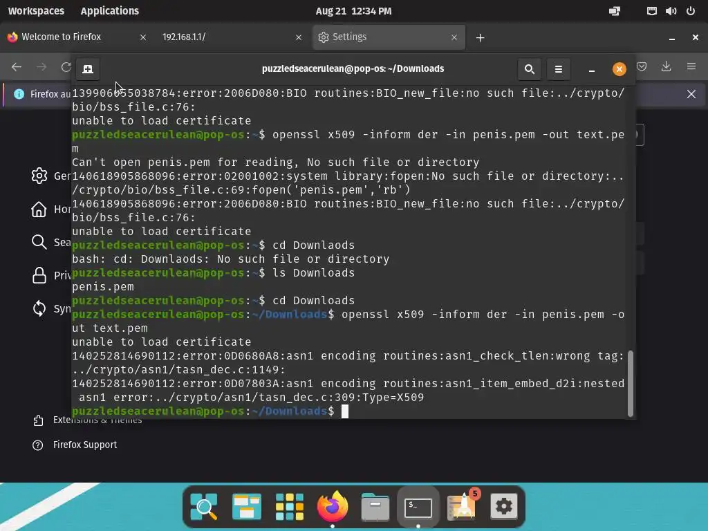Open the Applications menu in top bar

point(110,11)
